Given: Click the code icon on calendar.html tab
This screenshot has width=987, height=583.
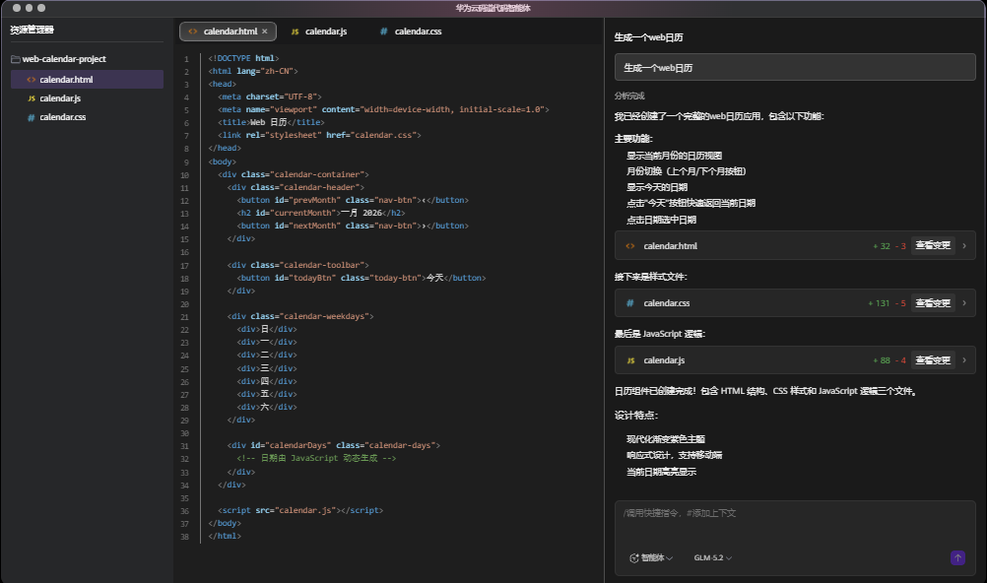Looking at the screenshot, I should point(193,31).
